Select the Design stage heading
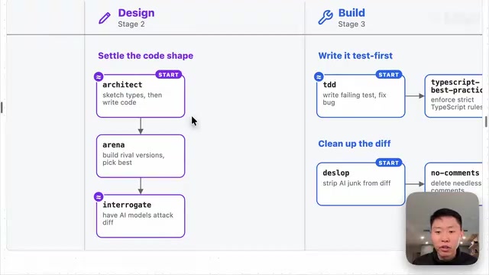The width and height of the screenshot is (489, 275). 136,13
